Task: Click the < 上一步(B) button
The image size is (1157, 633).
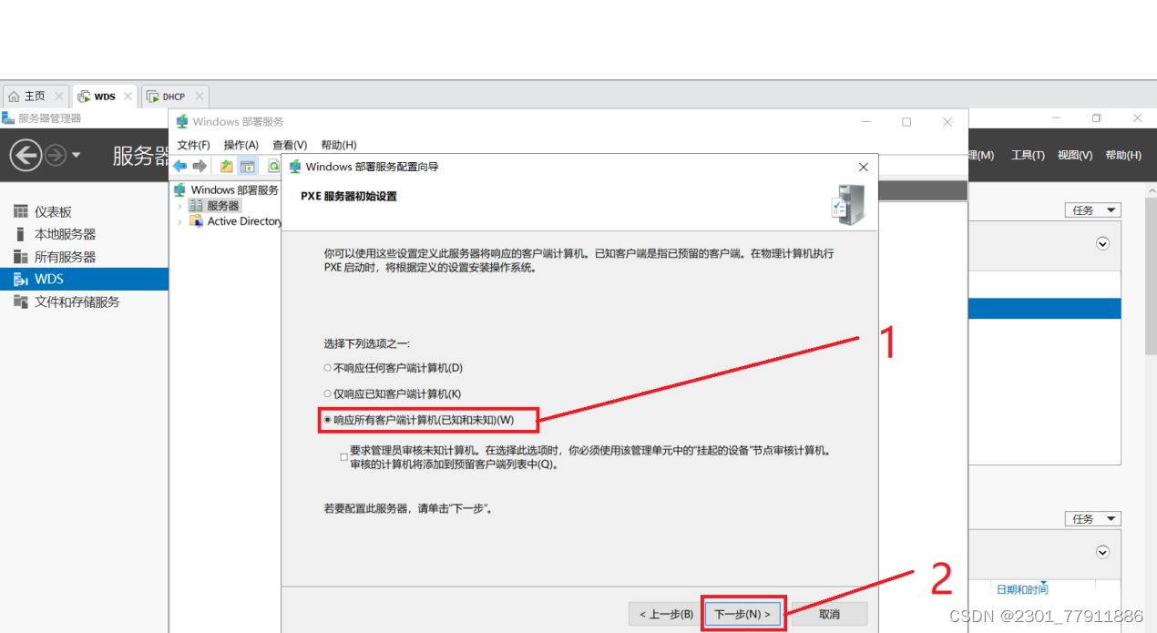Action: (666, 614)
